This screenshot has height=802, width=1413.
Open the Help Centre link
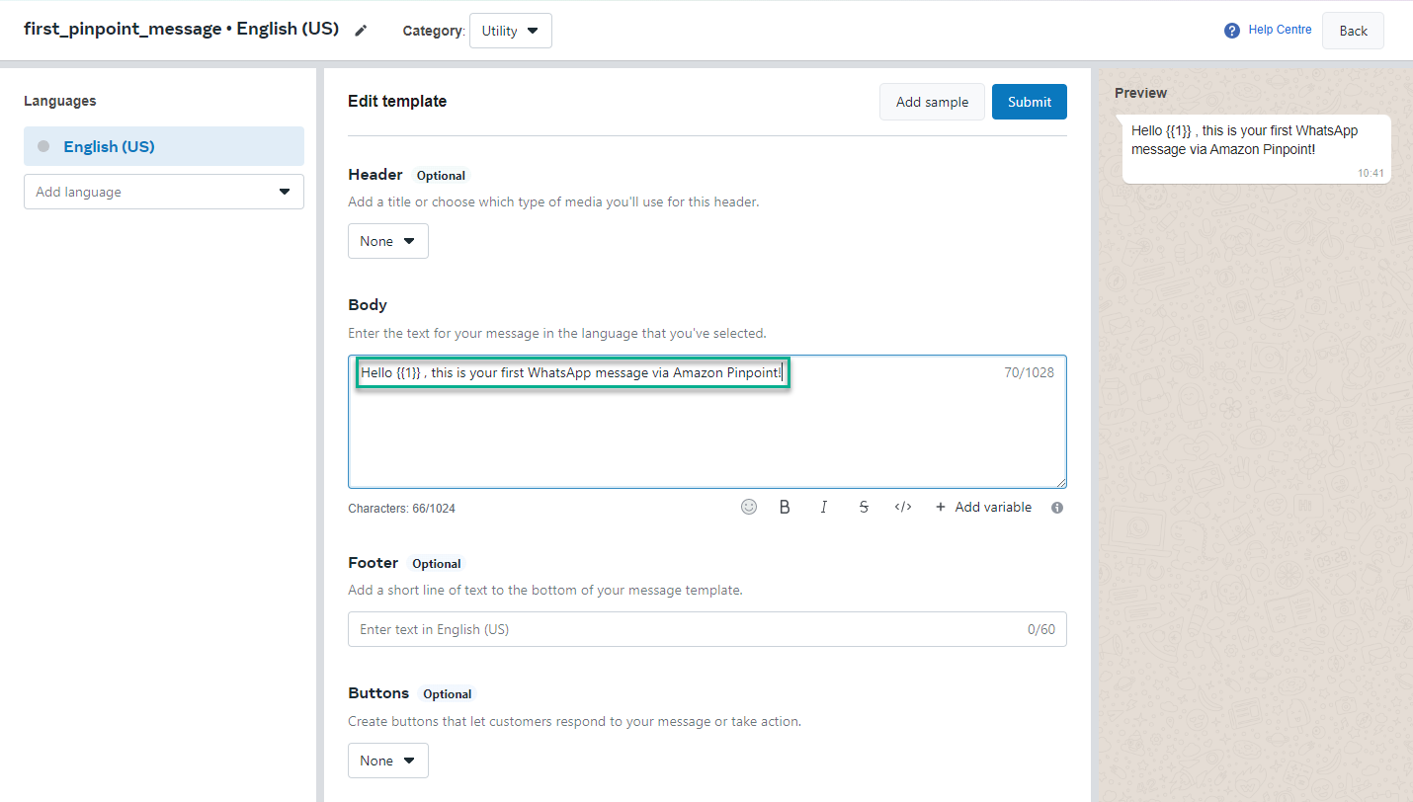[x=1278, y=30]
